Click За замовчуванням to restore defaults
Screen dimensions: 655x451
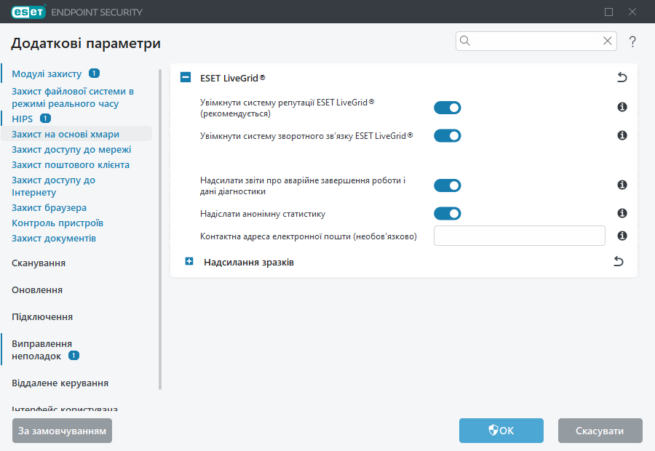tap(62, 431)
